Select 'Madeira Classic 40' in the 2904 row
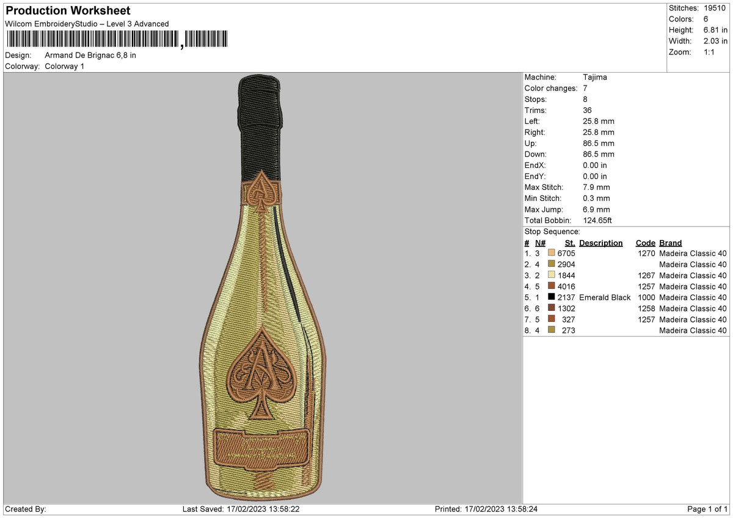The width and height of the screenshot is (733, 518). (x=693, y=264)
